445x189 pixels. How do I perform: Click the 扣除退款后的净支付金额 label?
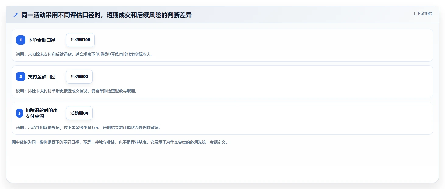pos(42,113)
